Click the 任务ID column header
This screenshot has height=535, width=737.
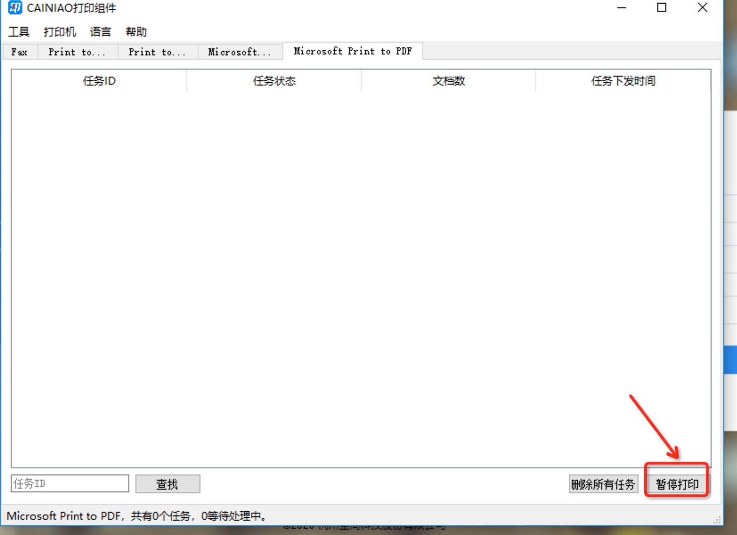99,81
